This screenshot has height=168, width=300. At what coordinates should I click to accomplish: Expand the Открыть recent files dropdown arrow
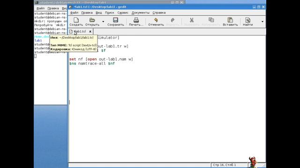[103, 21]
